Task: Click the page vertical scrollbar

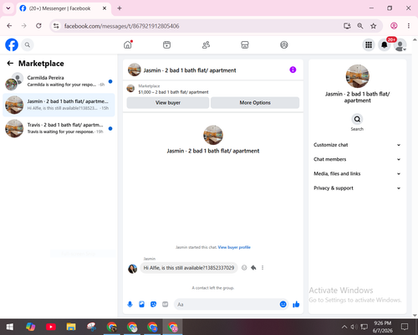Action: tap(415, 178)
